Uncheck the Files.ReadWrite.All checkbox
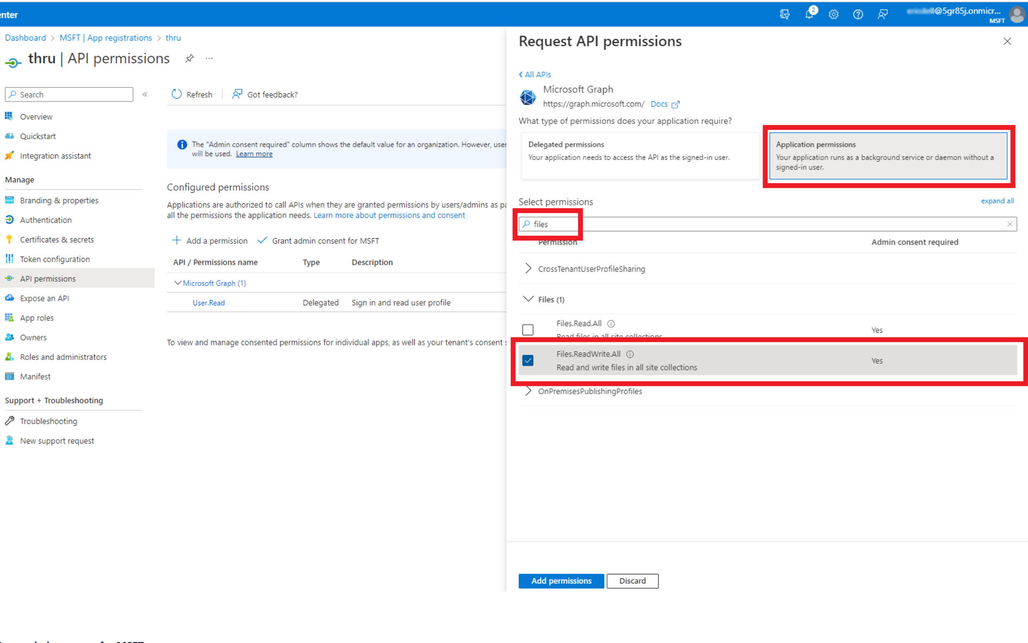The width and height of the screenshot is (1028, 643). click(528, 360)
